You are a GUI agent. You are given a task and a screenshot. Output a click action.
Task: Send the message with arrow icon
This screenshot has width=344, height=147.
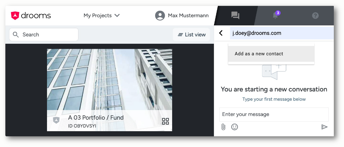pos(324,127)
